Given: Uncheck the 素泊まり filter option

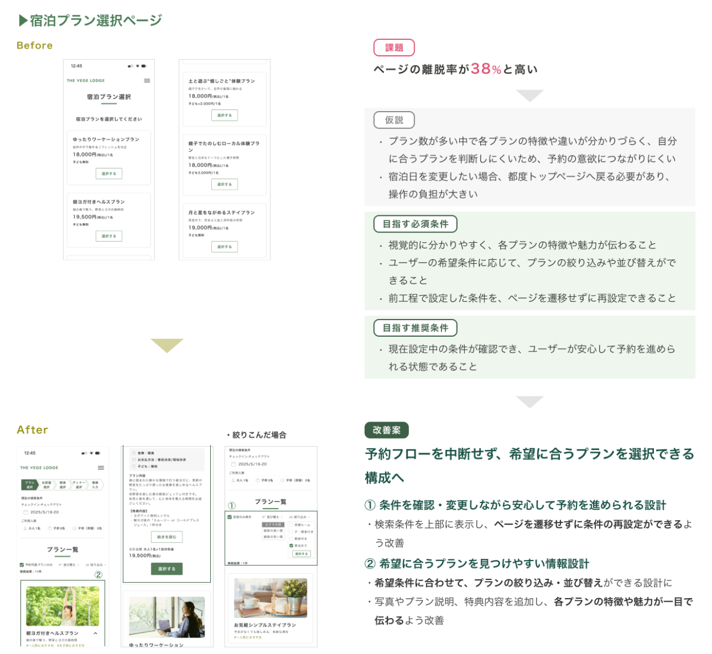Looking at the screenshot, I should [x=291, y=546].
